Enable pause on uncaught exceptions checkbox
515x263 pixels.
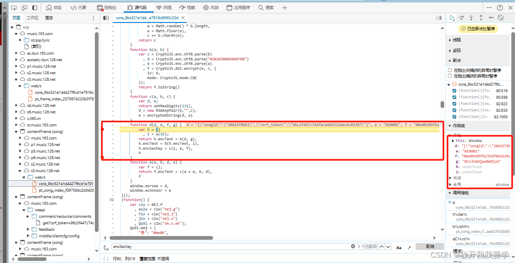(x=450, y=70)
